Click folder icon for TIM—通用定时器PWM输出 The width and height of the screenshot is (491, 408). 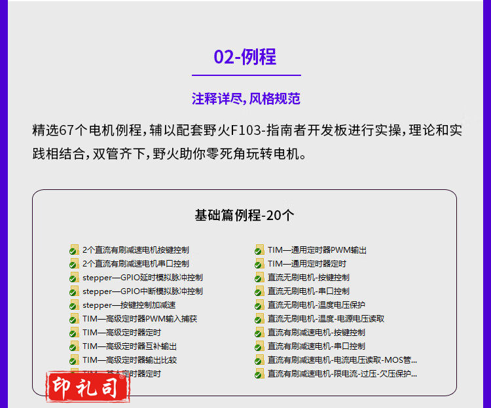click(259, 250)
